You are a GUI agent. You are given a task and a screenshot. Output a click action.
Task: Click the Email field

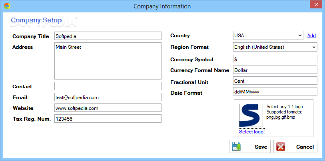click(x=108, y=97)
